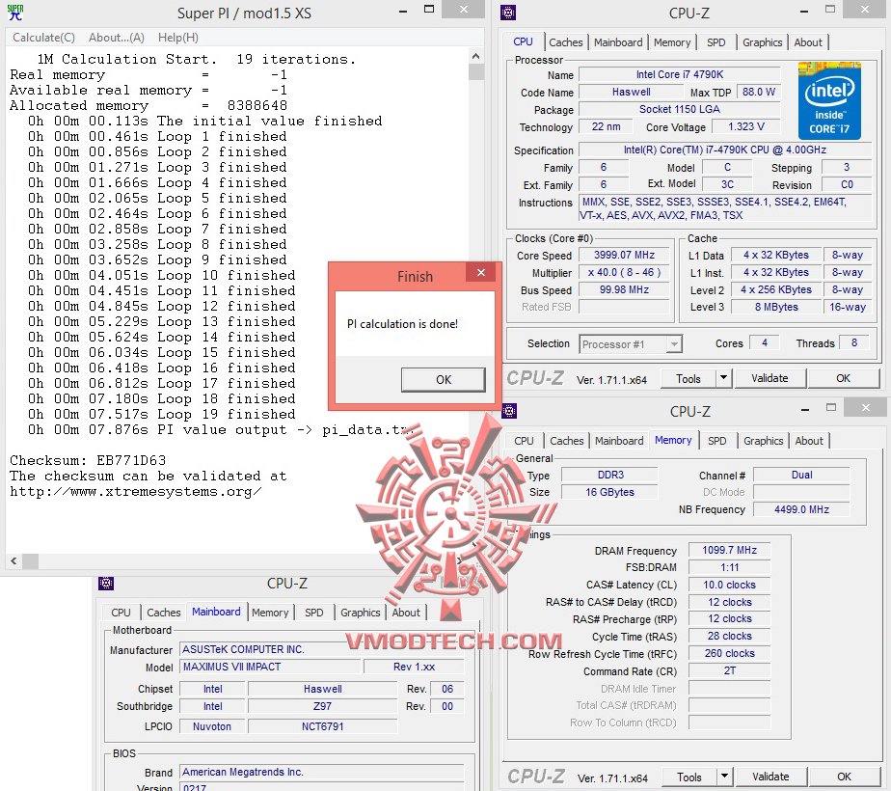Viewport: 891px width, 791px height.
Task: Click the Command Rate value 2T
Action: pyautogui.click(x=730, y=671)
